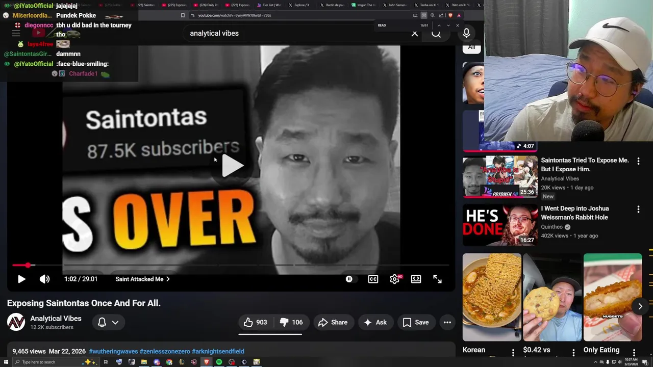Click the Share button

[333, 322]
